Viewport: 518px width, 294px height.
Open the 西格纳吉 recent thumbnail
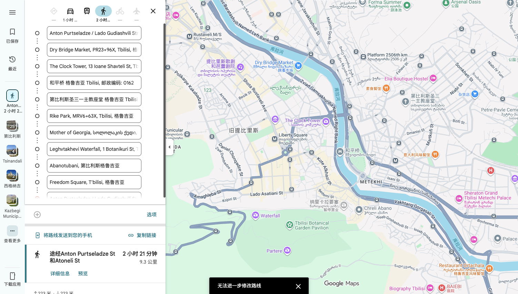click(12, 179)
